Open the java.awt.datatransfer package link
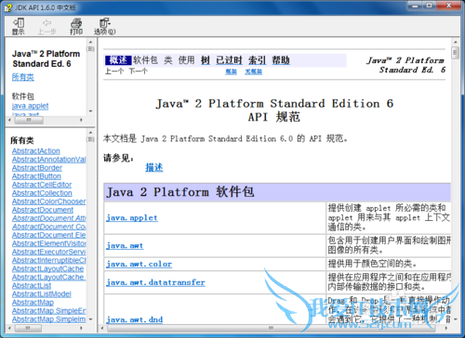The image size is (465, 338). 155,282
